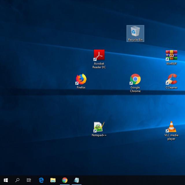Open Task View from the taskbar
Screen dimensions: 185x185
pyautogui.click(x=29, y=180)
